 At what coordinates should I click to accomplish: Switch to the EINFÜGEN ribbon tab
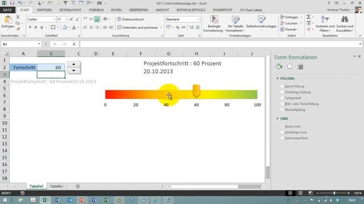click(44, 10)
